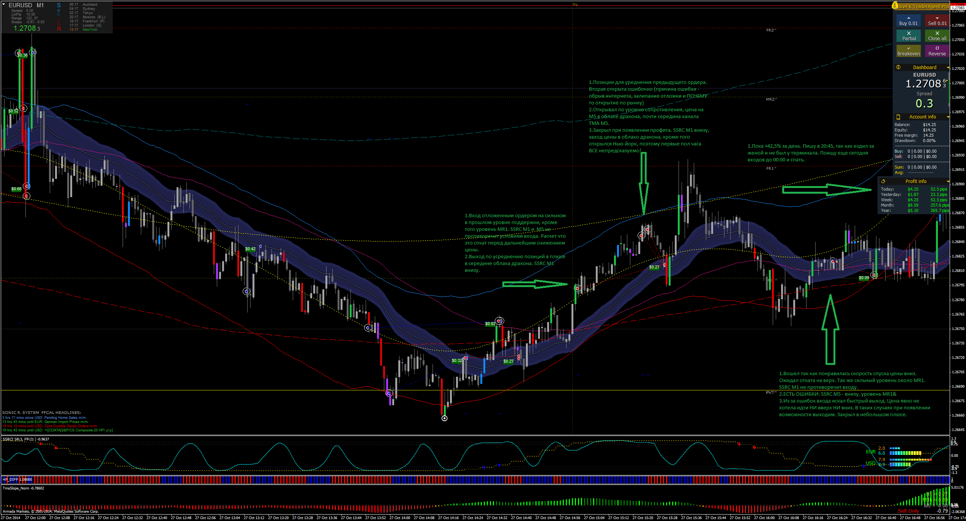Viewport: 966px width, 521px height.
Task: Click the SSRC indicator label
Action: click(x=26, y=439)
